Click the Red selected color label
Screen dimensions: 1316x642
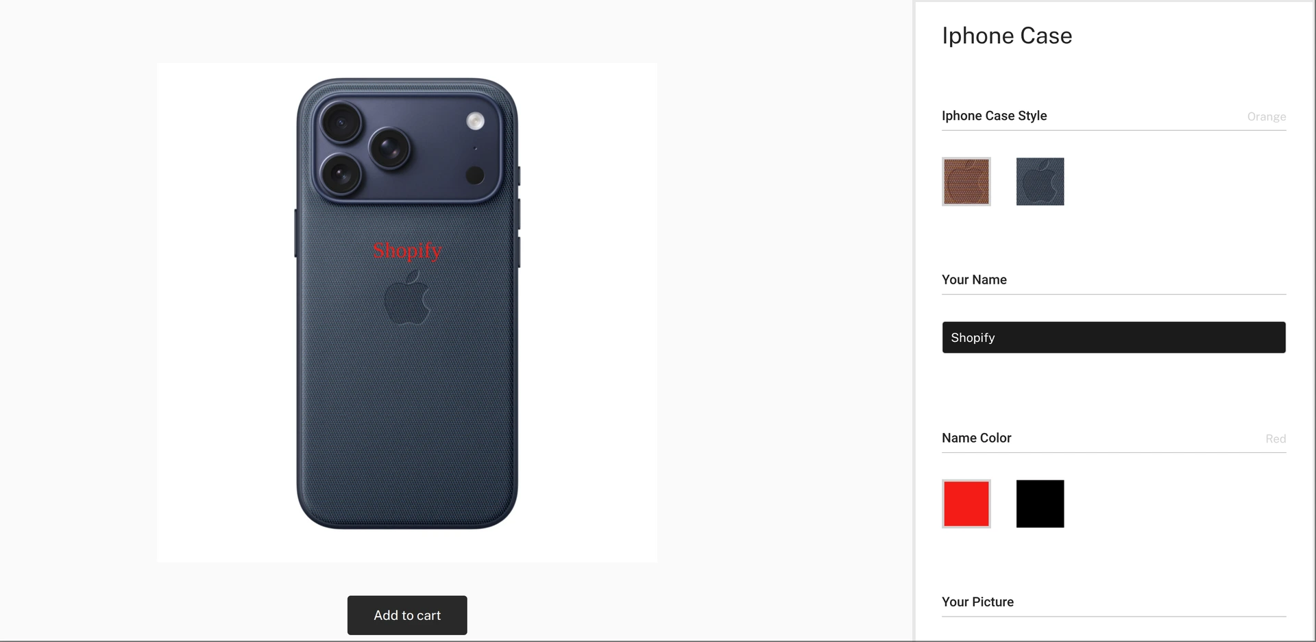pos(1276,439)
